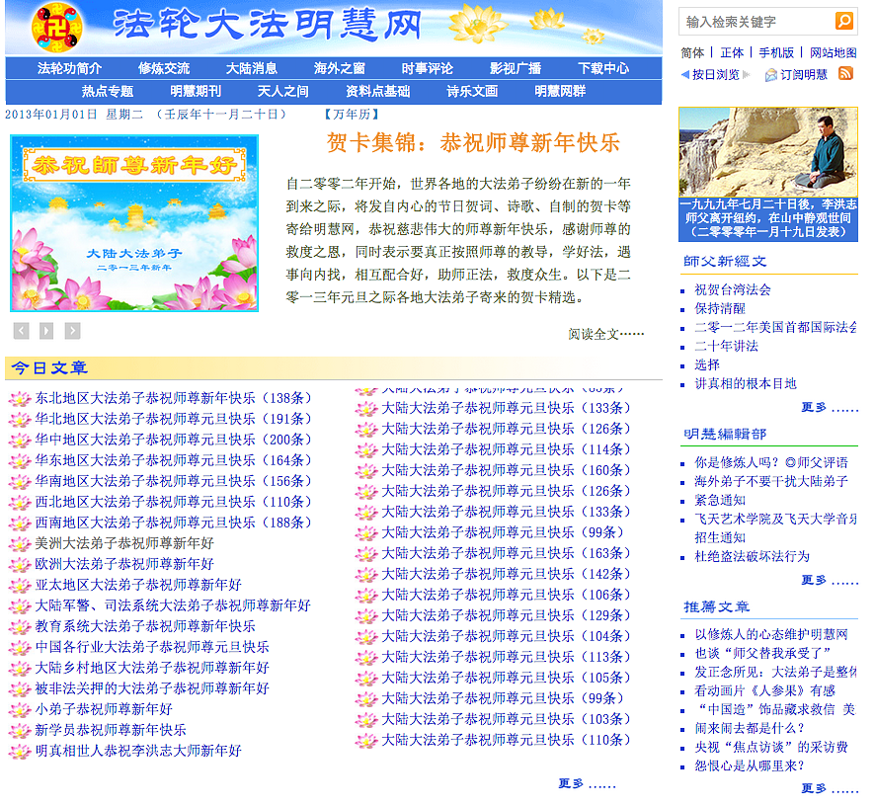The width and height of the screenshot is (875, 805).
Task: Switch to 正体 traditional Chinese version
Action: pyautogui.click(x=732, y=53)
